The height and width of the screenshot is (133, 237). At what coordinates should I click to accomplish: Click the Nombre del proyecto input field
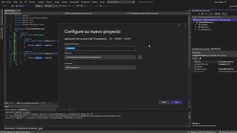(100, 48)
